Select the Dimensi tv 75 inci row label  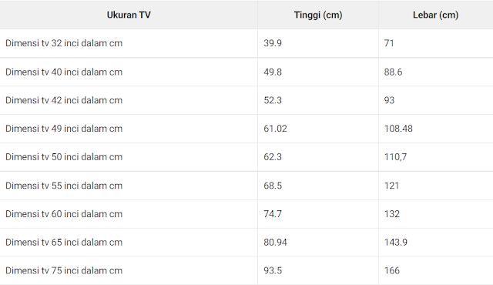pyautogui.click(x=64, y=270)
